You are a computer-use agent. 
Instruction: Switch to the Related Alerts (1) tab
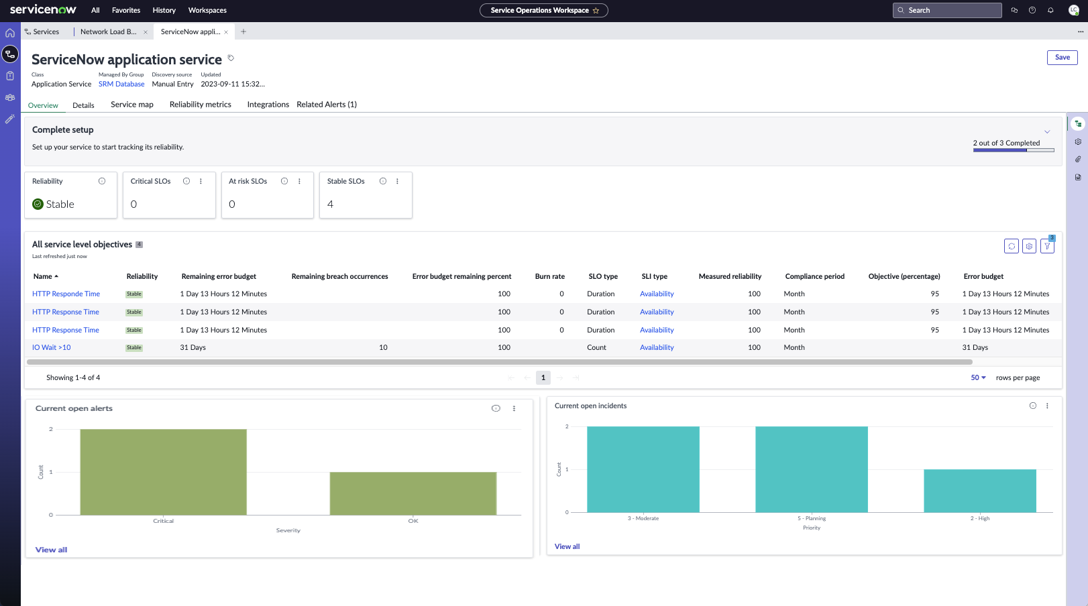pyautogui.click(x=327, y=105)
